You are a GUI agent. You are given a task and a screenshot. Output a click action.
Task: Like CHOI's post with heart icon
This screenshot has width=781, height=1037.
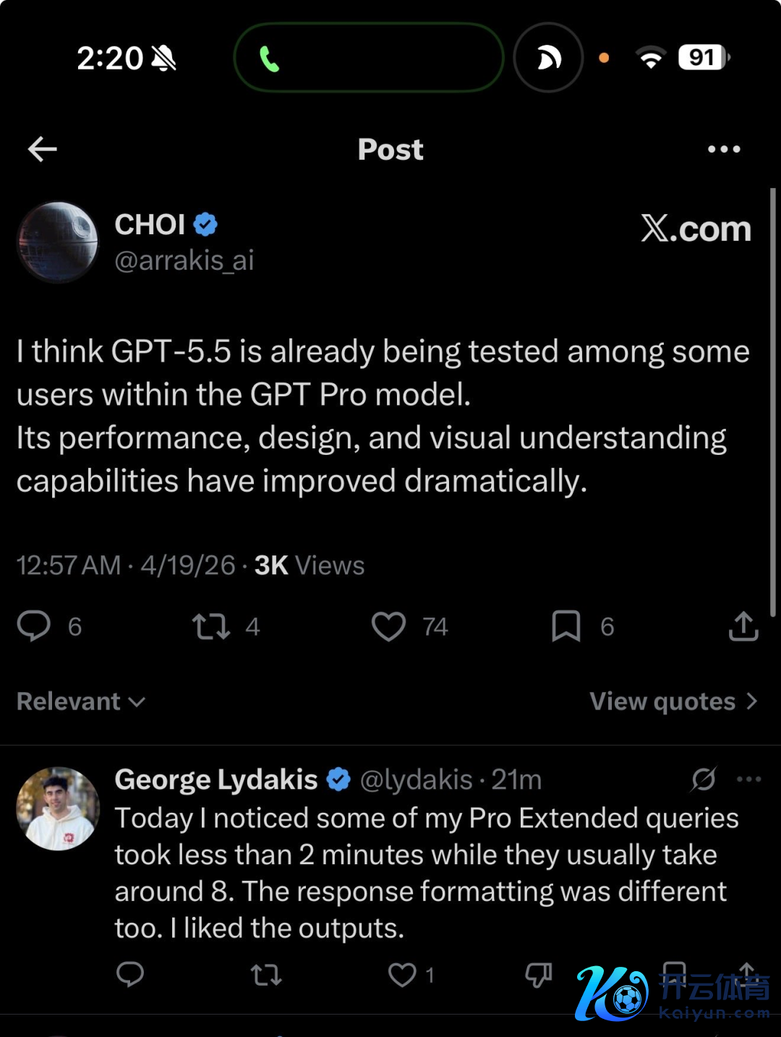tap(388, 626)
